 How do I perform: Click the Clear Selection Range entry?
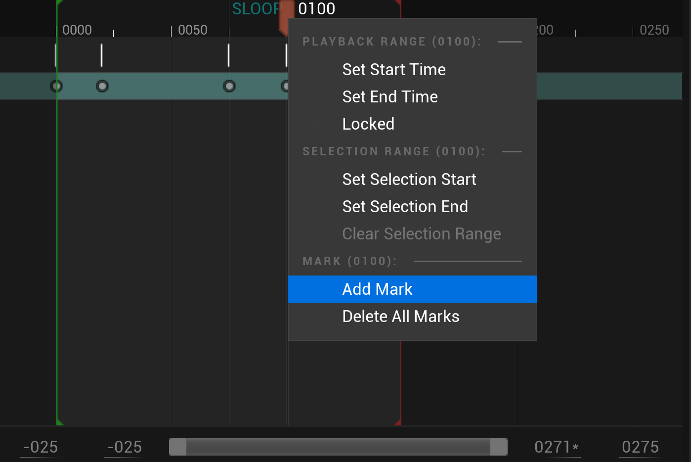[x=422, y=233]
